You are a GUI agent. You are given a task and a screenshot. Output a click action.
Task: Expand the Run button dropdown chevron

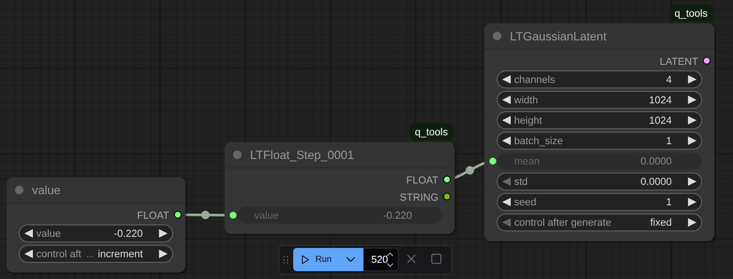(x=351, y=260)
